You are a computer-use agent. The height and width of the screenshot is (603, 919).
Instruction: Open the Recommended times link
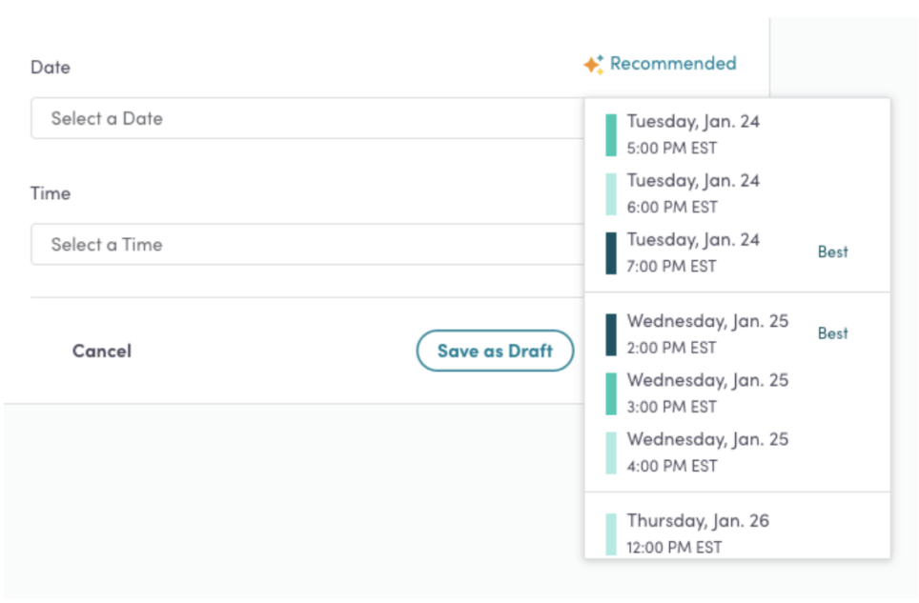coord(672,64)
